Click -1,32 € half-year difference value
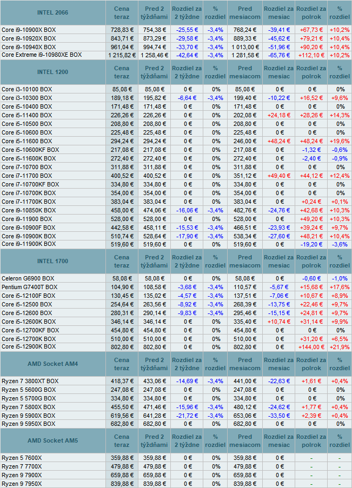The width and height of the screenshot is (352, 488). (311, 150)
